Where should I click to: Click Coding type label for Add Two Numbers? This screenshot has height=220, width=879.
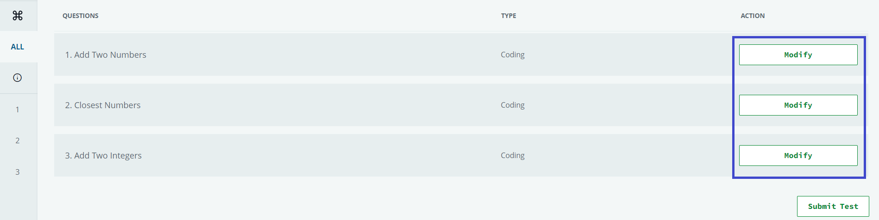(x=513, y=55)
